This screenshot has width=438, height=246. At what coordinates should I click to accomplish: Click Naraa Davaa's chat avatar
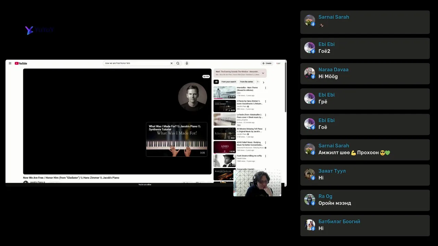coord(310,73)
